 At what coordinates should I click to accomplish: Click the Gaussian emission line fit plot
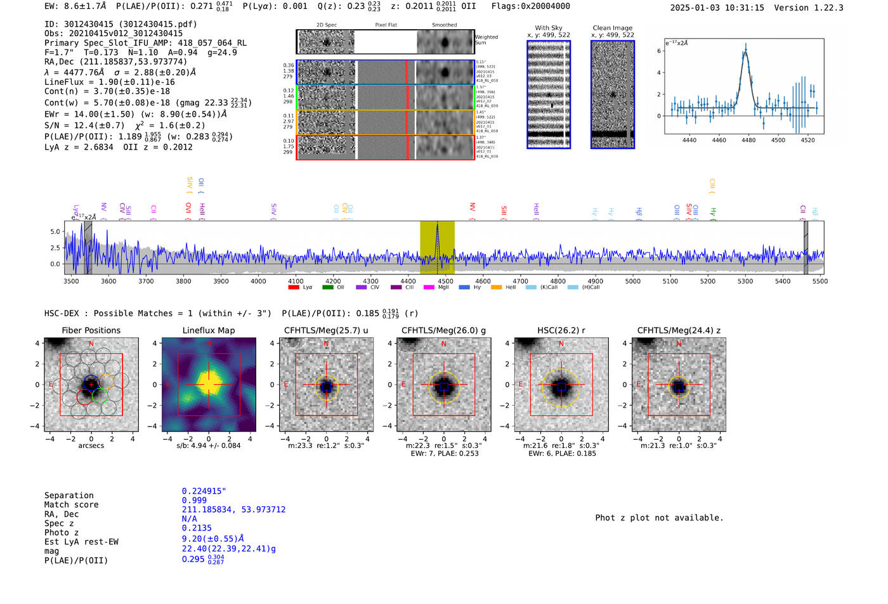tap(744, 86)
